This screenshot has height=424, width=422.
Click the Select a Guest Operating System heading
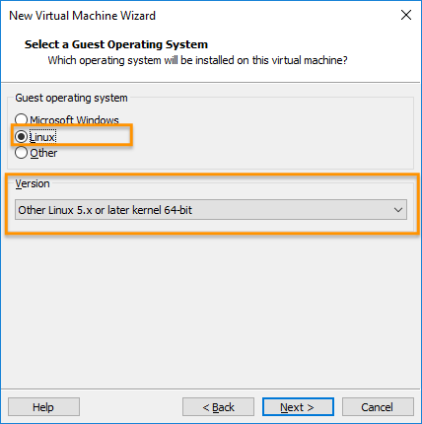tap(116, 44)
